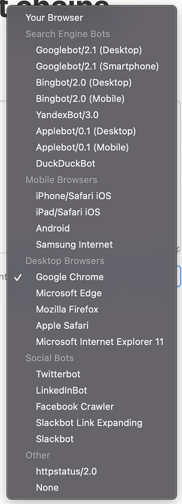The width and height of the screenshot is (182, 504).
Task: Switch to Microsoft Edge user agent
Action: click(92, 293)
